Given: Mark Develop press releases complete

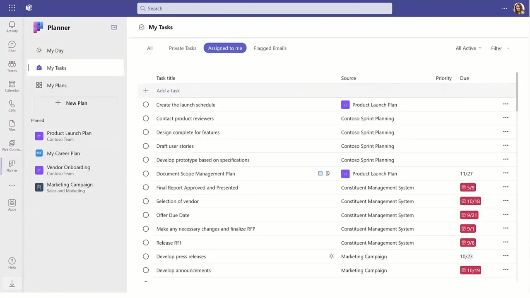Looking at the screenshot, I should 146,256.
